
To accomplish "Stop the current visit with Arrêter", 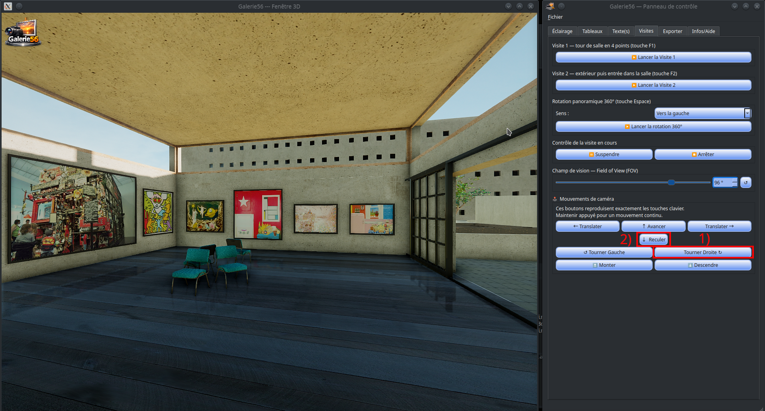I will [x=703, y=155].
